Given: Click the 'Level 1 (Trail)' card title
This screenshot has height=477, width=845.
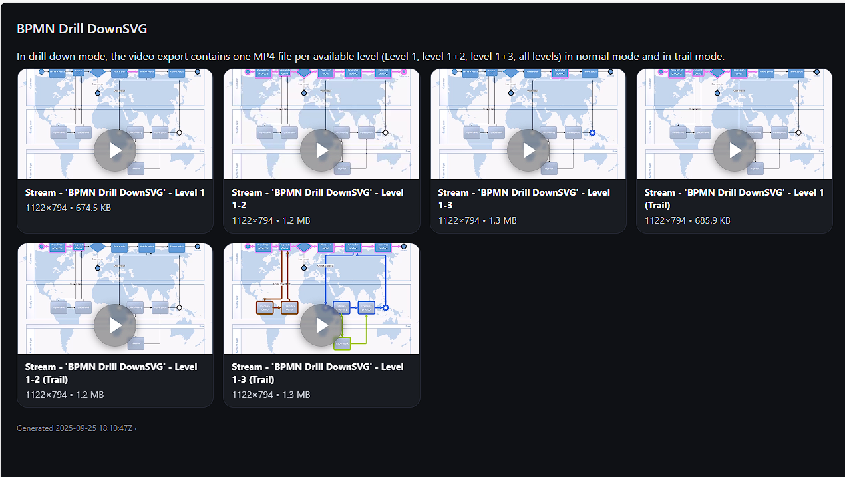Looking at the screenshot, I should [735, 198].
